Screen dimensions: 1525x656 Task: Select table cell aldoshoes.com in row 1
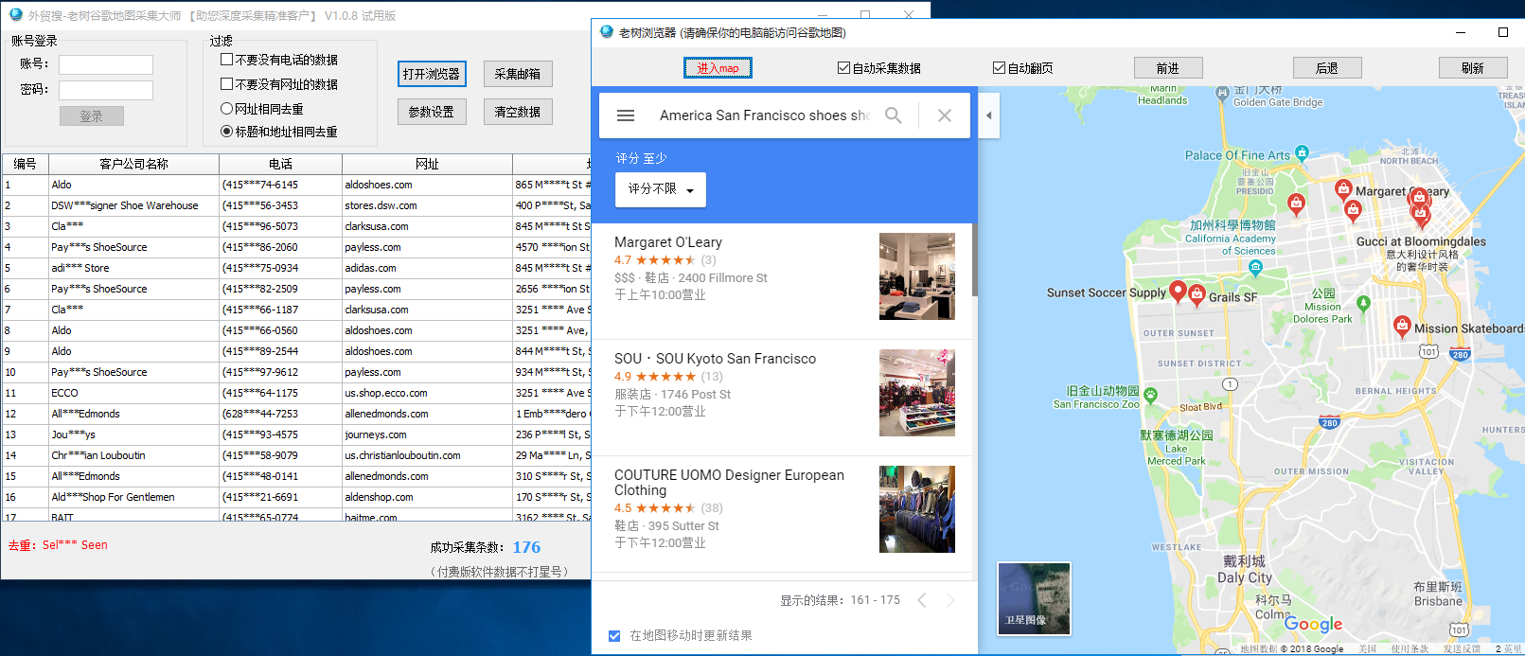point(428,185)
